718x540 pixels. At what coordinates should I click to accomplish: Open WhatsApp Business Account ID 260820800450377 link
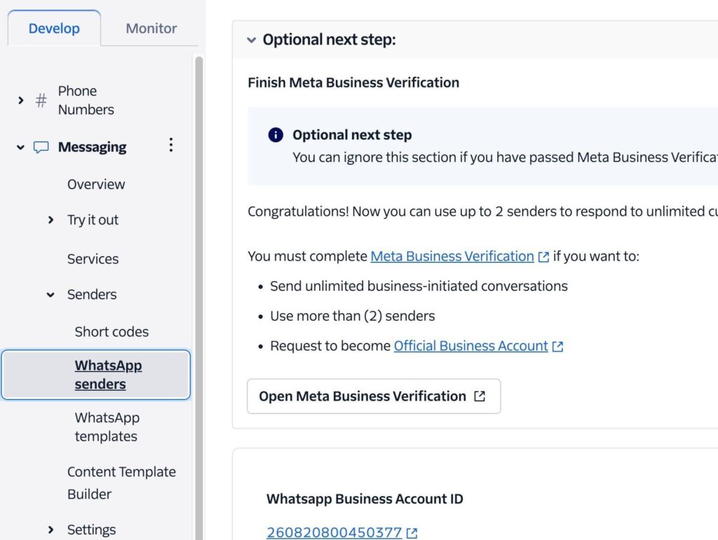click(334, 533)
